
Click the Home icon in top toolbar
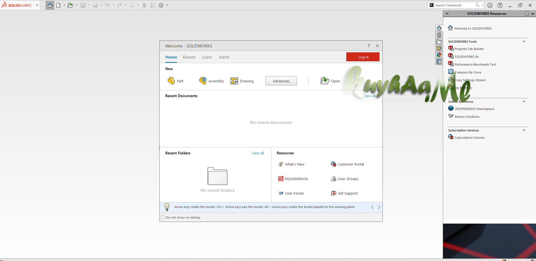pyautogui.click(x=50, y=5)
